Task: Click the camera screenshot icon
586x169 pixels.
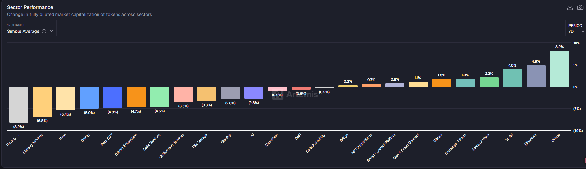Action: coord(580,7)
